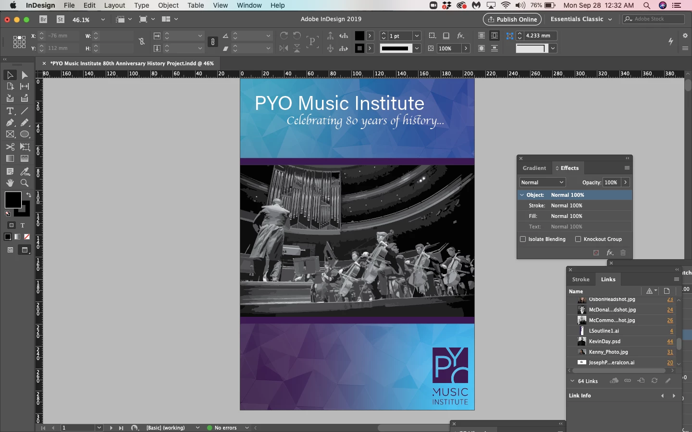Open the Type menu
Image resolution: width=692 pixels, height=432 pixels.
(141, 5)
